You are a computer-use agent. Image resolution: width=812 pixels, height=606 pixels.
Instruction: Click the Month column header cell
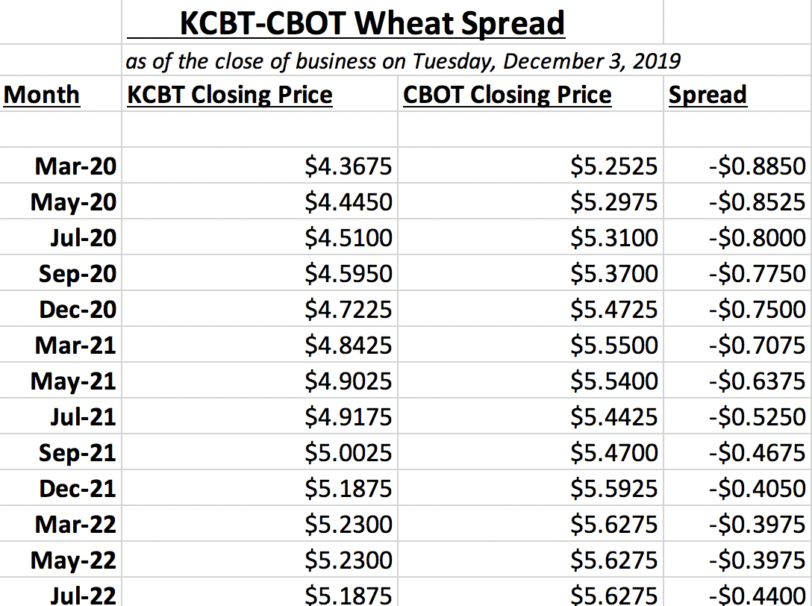coord(60,95)
